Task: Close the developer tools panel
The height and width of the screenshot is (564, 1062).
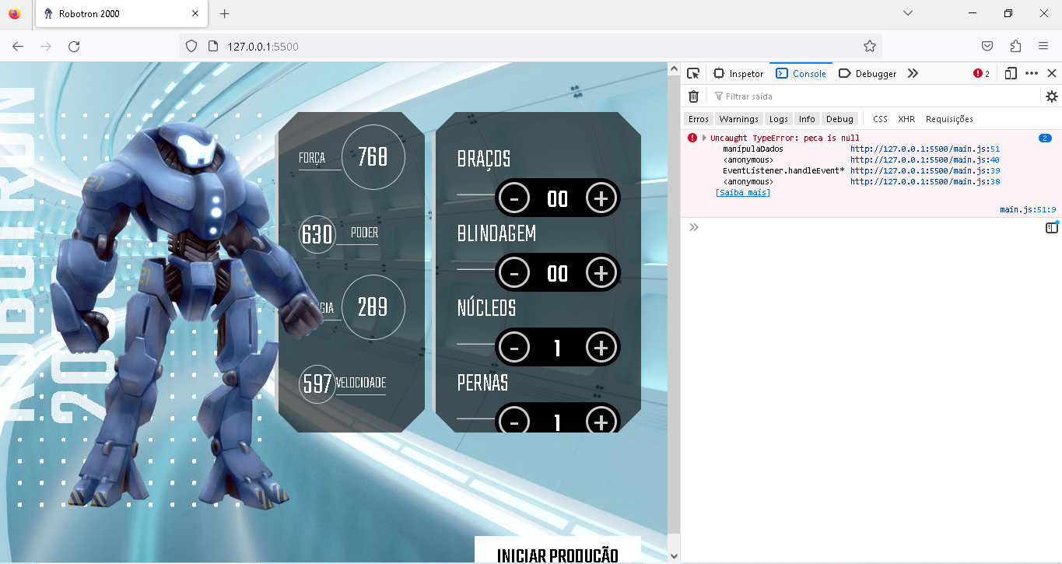Action: click(x=1052, y=73)
